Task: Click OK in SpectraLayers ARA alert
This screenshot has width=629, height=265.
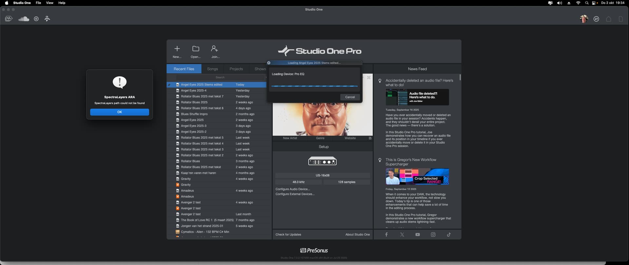Action: (120, 112)
